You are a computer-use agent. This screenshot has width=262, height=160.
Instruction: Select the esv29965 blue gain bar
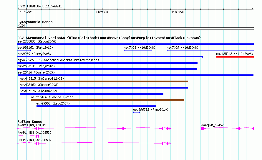click(x=96, y=106)
